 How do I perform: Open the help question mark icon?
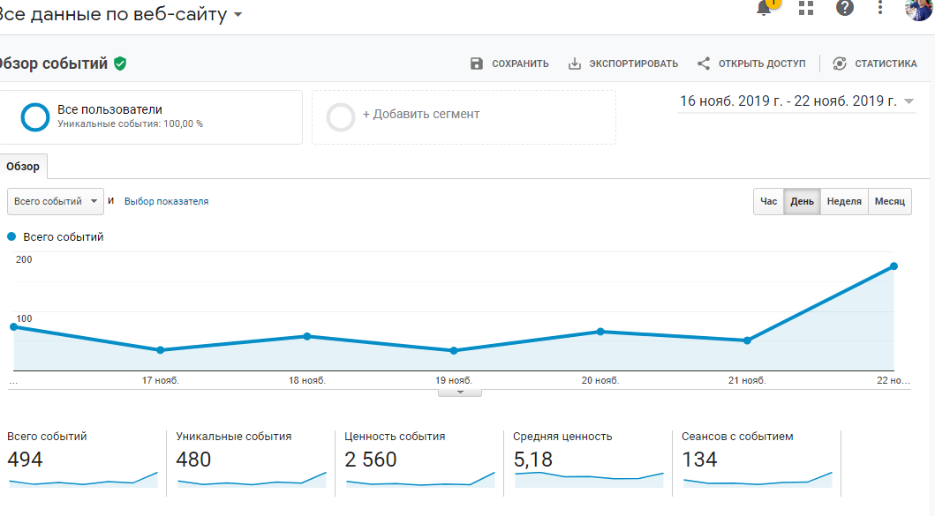(x=845, y=8)
